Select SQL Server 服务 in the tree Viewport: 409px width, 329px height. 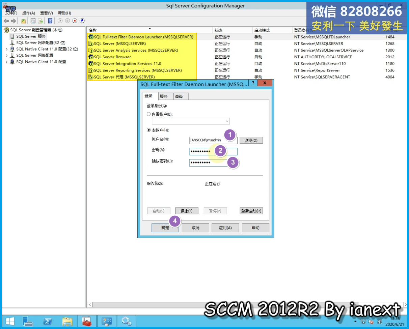coord(31,36)
